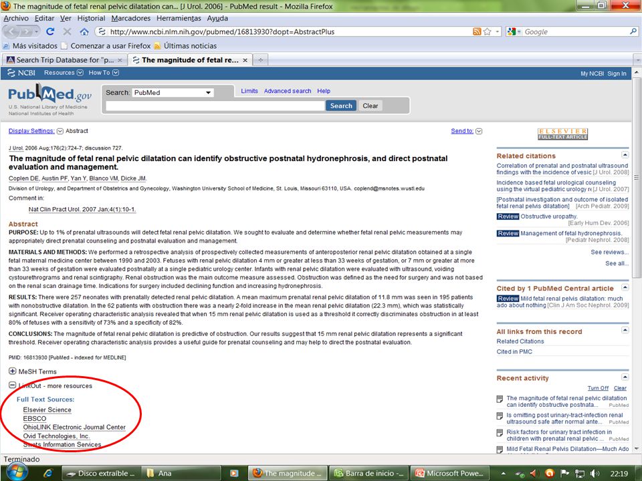Close the magnitude of fetal renal tab
Screen dimensions: 642x481
tap(245, 60)
